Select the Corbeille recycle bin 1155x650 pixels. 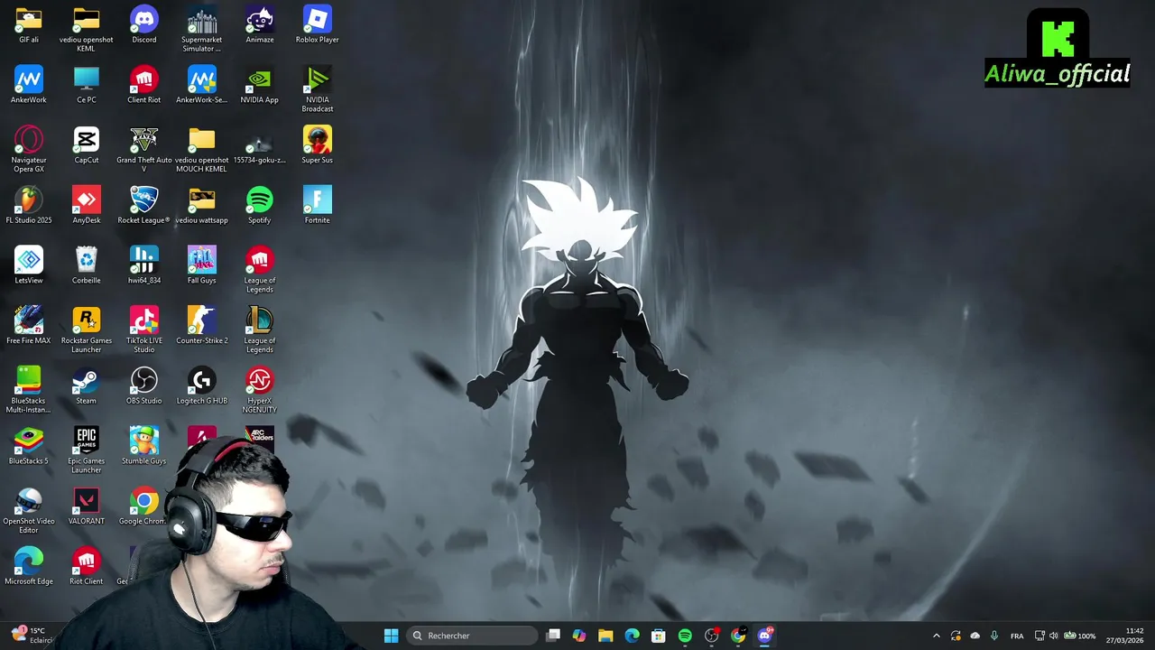[87, 265]
